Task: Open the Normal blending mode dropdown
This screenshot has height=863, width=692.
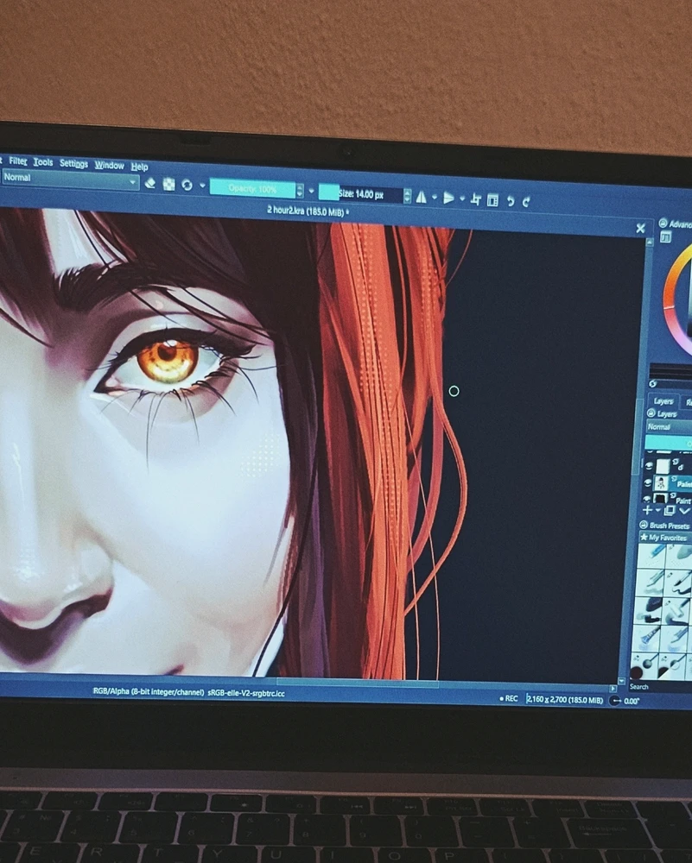Action: pos(69,179)
